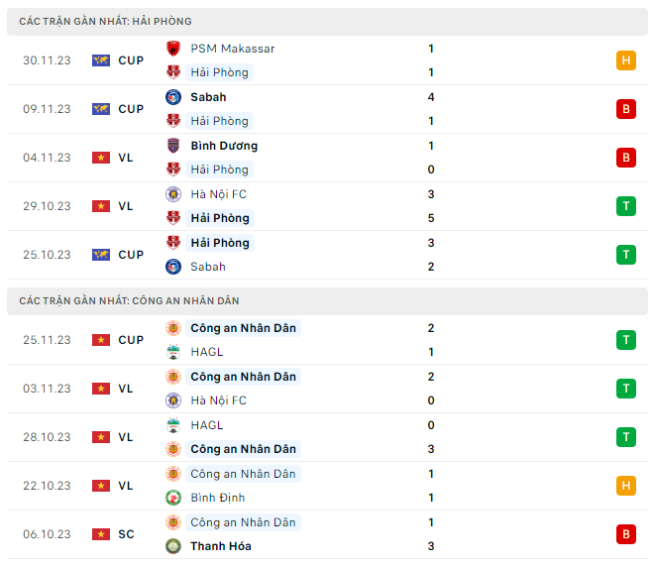Click green T badge for Hà Nội FC 3-5 match

(625, 206)
